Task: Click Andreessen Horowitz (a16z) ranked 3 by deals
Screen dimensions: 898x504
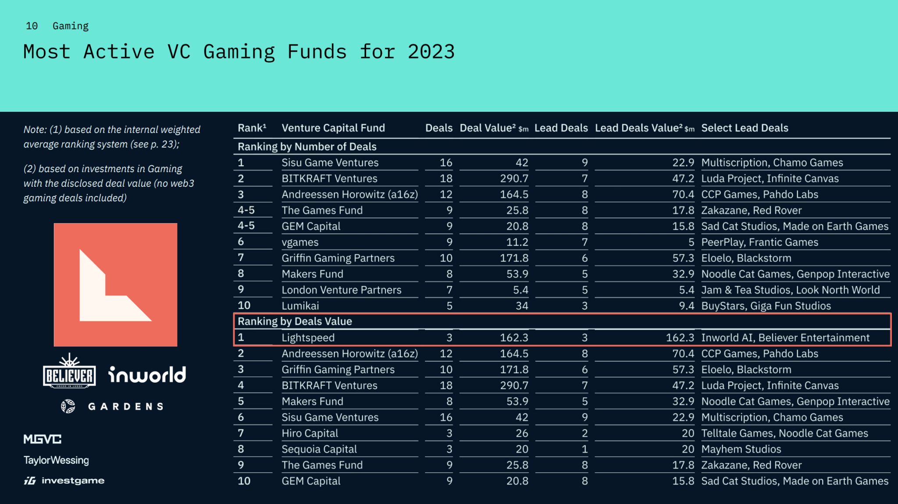Action: [349, 195]
